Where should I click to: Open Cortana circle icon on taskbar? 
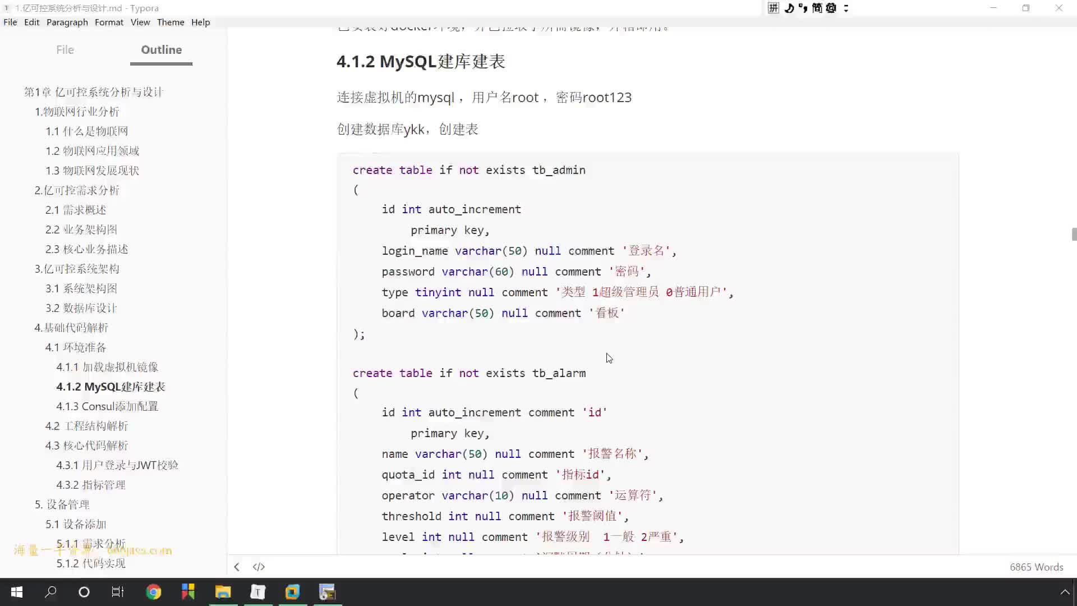coord(84,592)
